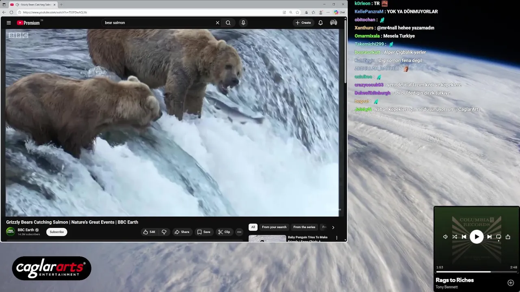Viewport: 520px width, 292px height.
Task: Switch to the Grizzly Bears Catching Salmon tab
Action: coord(34,4)
